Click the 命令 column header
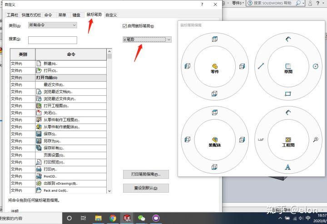 point(71,54)
